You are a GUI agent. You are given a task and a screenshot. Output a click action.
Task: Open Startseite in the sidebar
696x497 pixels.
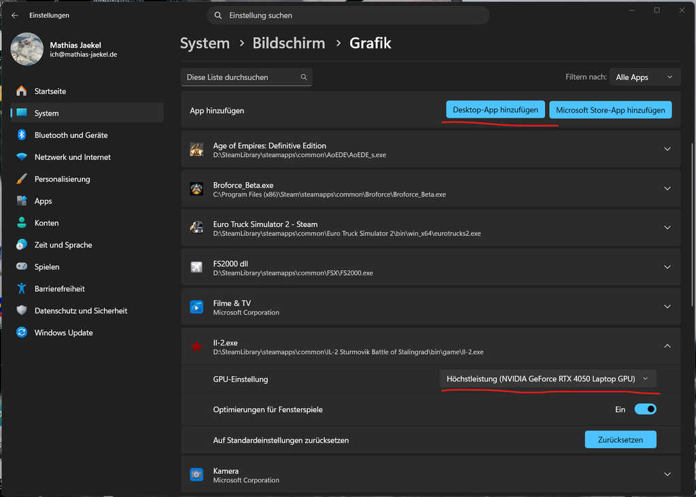pyautogui.click(x=87, y=91)
